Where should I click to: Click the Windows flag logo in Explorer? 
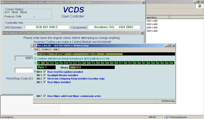click(x=200, y=6)
